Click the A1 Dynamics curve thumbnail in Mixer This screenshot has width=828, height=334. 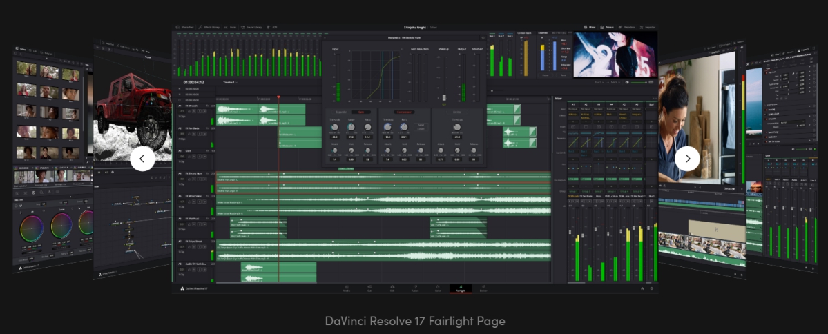point(573,142)
